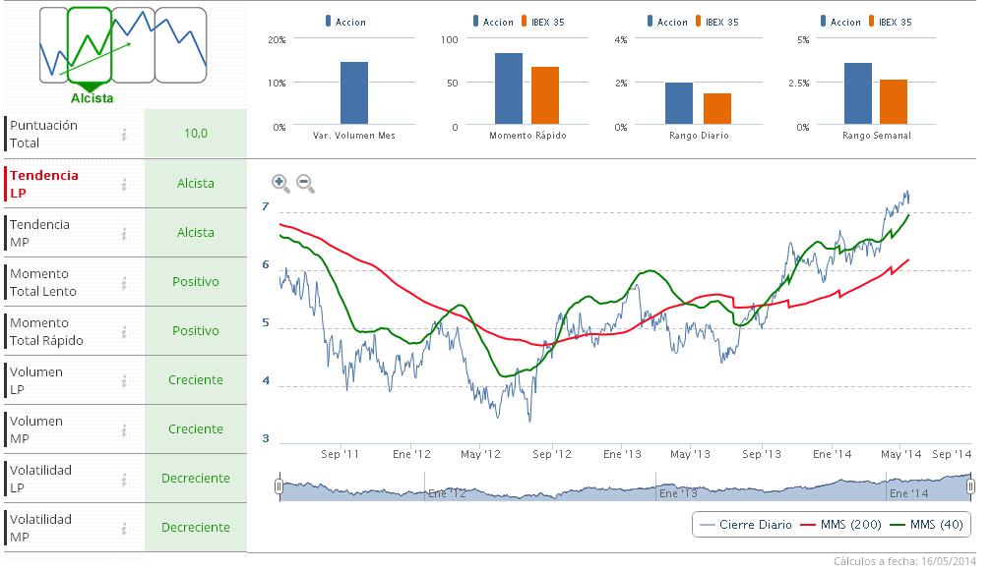Toggle MMS (40) series in legend
The height and width of the screenshot is (570, 992).
926,525
